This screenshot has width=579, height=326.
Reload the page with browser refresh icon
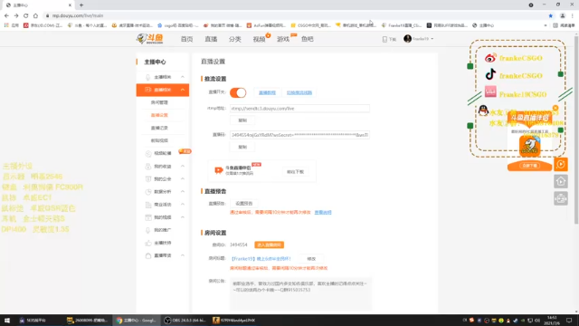(26, 15)
